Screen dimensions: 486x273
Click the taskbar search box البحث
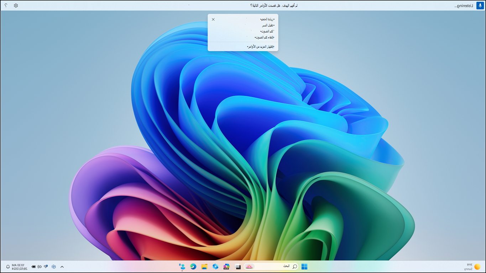(271, 267)
